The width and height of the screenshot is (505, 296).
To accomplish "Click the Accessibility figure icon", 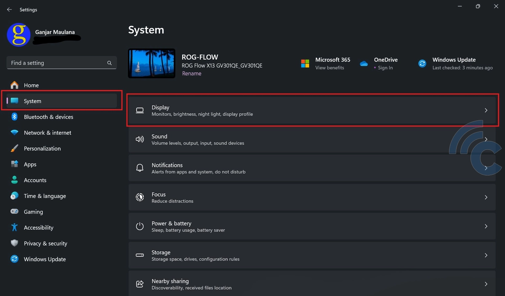I will (15, 227).
